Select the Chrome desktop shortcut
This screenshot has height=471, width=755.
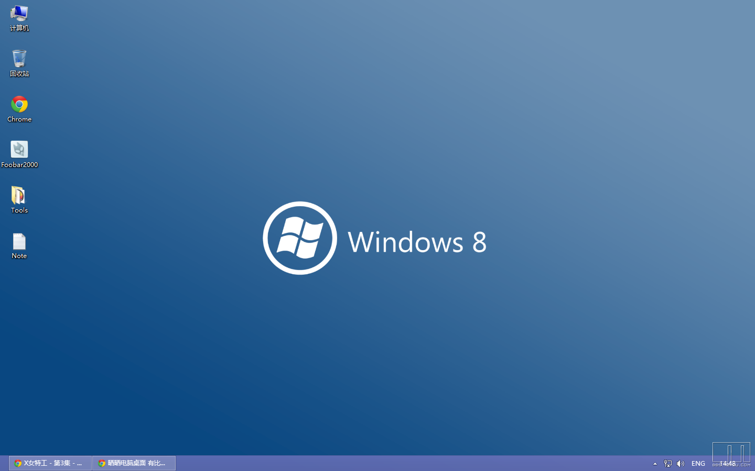[x=19, y=109]
